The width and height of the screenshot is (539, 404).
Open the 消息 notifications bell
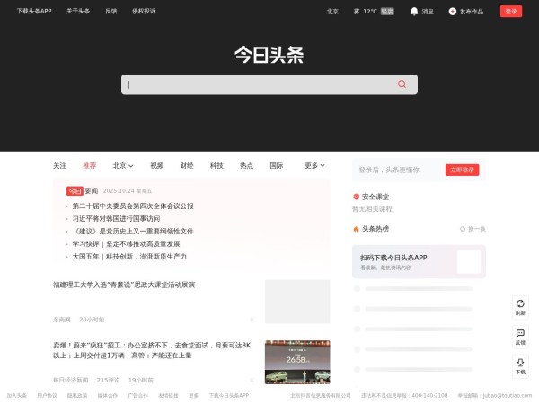tap(414, 12)
